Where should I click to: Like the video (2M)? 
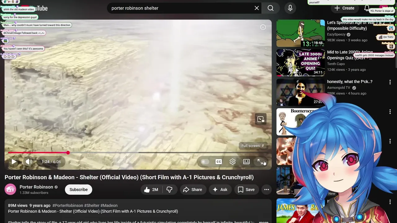[151, 190]
